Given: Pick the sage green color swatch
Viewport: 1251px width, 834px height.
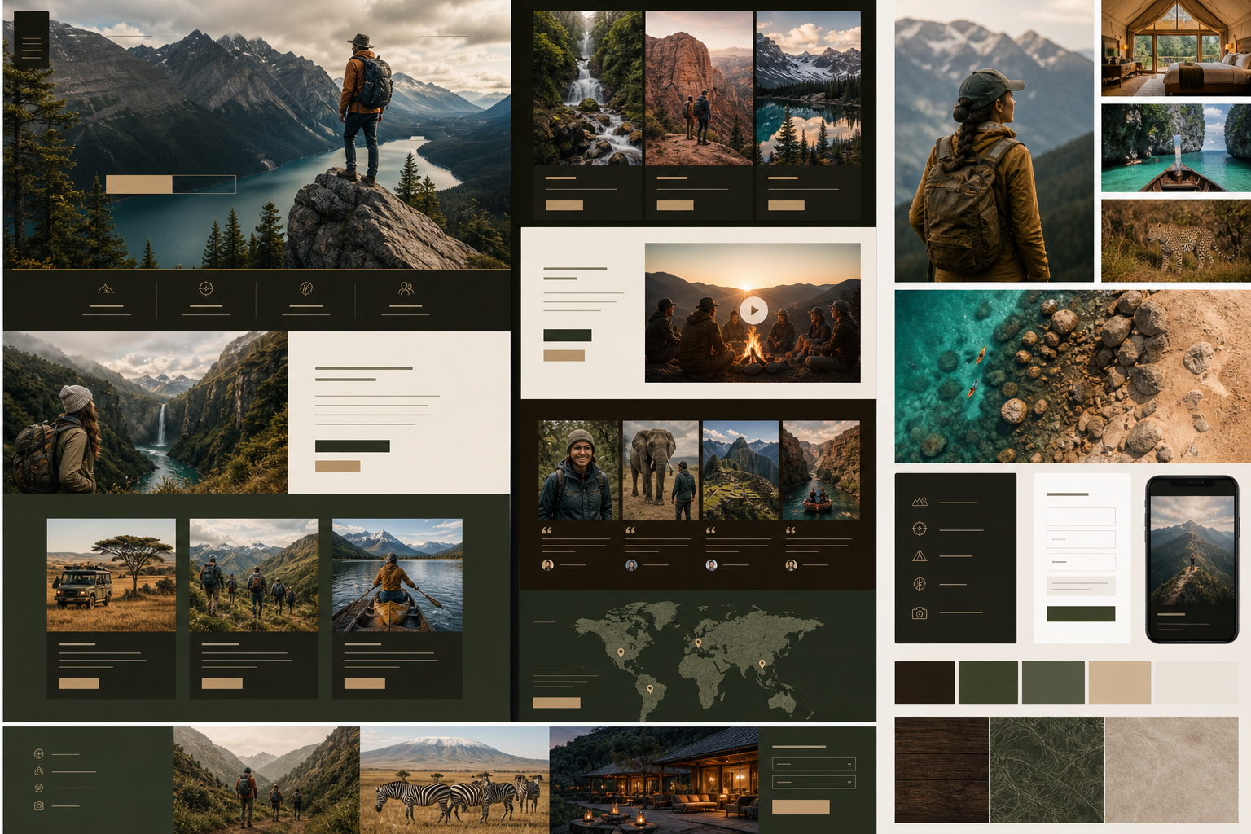Looking at the screenshot, I should [1053, 682].
